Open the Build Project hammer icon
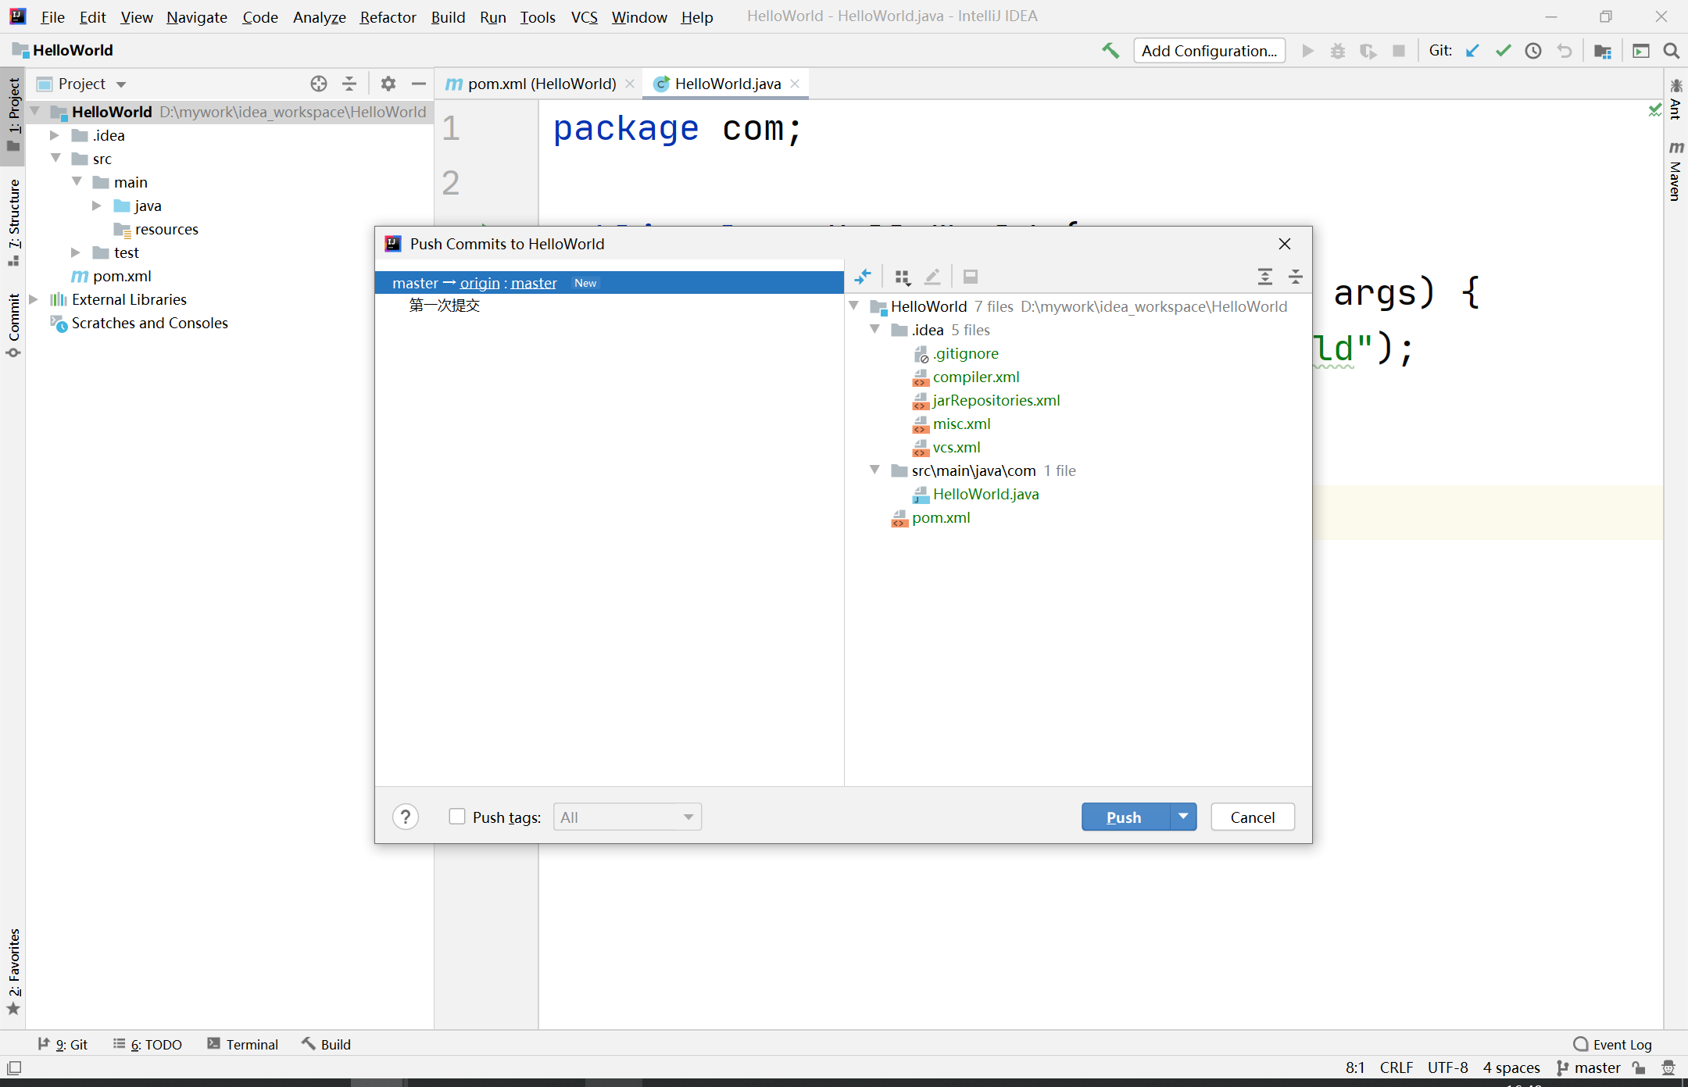 click(1110, 50)
